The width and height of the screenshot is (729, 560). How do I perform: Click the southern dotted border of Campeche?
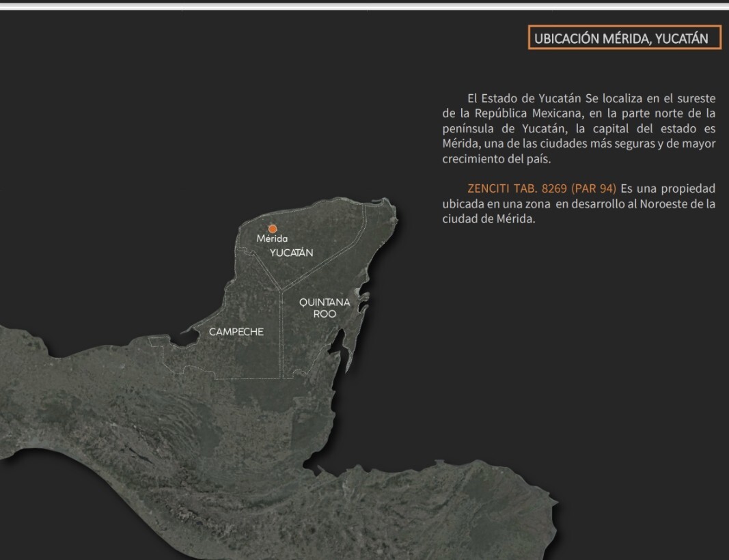pos(246,378)
